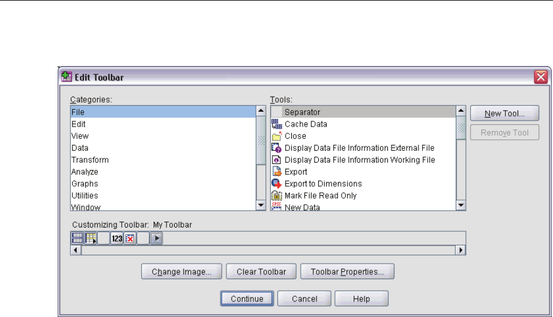This screenshot has height=317, width=553.
Task: Click Categories list scroll down arrow
Action: pos(261,205)
